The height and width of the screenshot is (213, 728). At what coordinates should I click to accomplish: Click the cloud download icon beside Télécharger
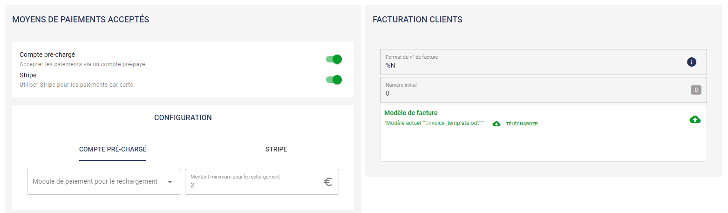point(497,124)
